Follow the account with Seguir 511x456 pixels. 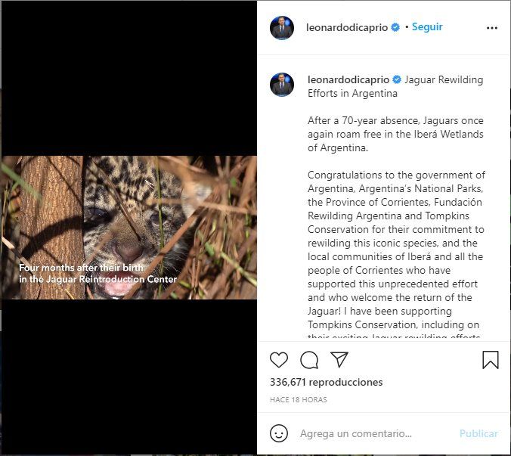click(427, 27)
